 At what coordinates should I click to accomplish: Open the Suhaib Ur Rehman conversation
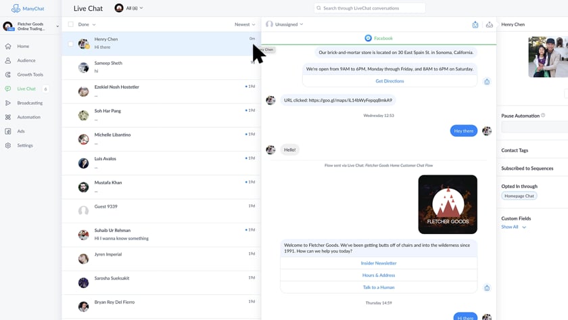(161, 235)
